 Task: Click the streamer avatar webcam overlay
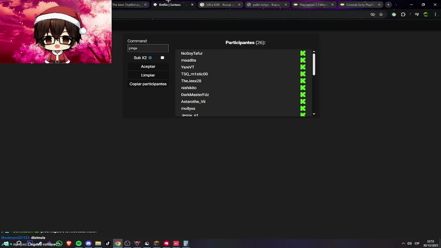pyautogui.click(x=56, y=32)
